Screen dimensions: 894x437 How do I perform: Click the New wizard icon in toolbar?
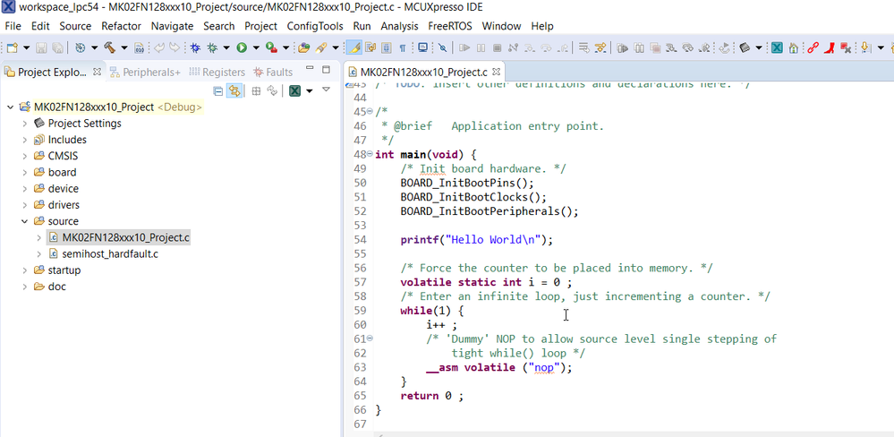tap(13, 48)
